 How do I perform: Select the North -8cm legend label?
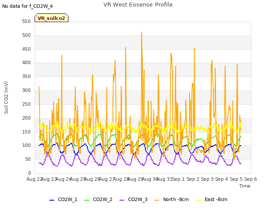coord(176,199)
